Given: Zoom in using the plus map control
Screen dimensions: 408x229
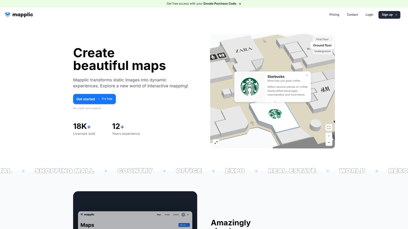Looking at the screenshot, I should pyautogui.click(x=329, y=135).
